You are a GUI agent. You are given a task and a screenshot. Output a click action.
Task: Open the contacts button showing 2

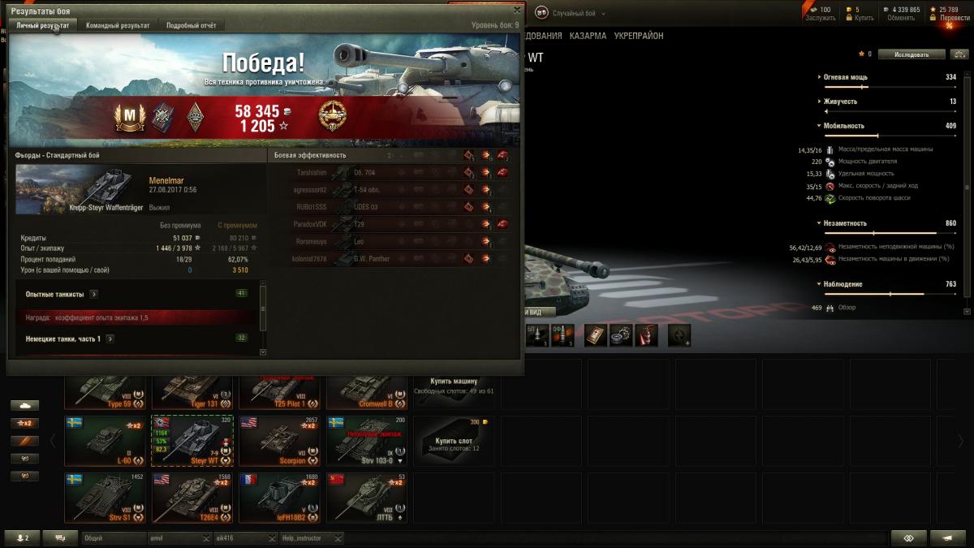point(22,537)
